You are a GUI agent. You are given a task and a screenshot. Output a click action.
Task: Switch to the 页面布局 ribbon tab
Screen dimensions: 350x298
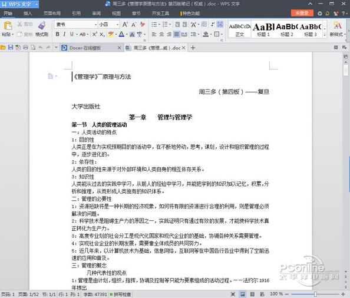coord(52,14)
